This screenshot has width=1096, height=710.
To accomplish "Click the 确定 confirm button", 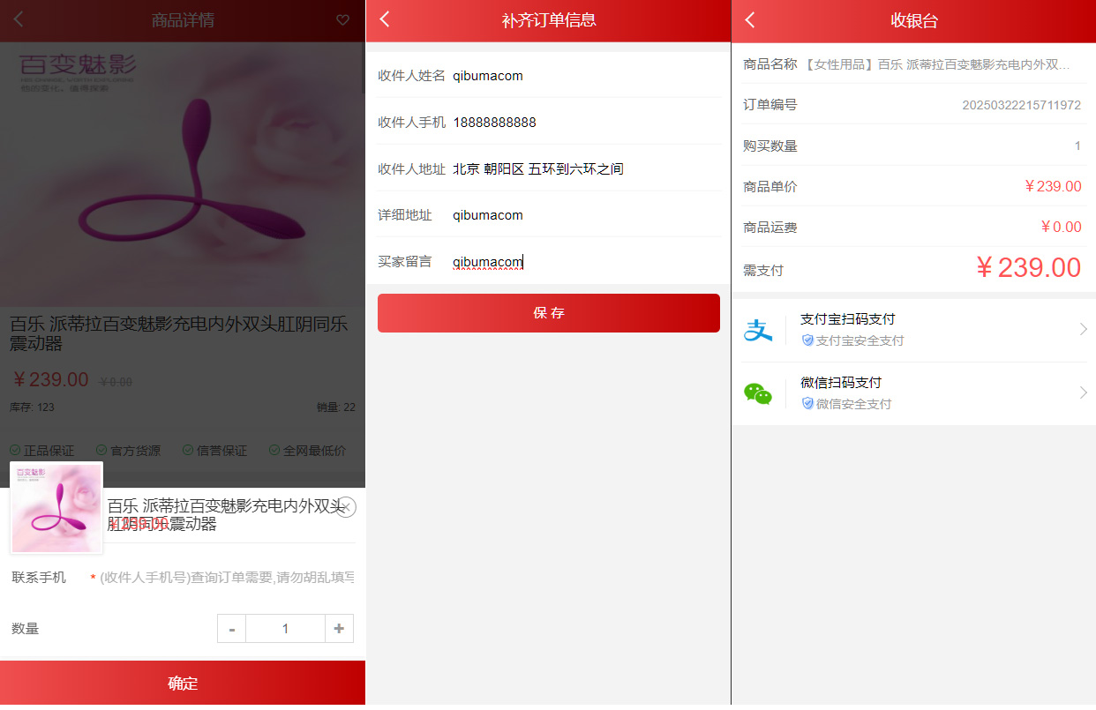I will point(183,683).
